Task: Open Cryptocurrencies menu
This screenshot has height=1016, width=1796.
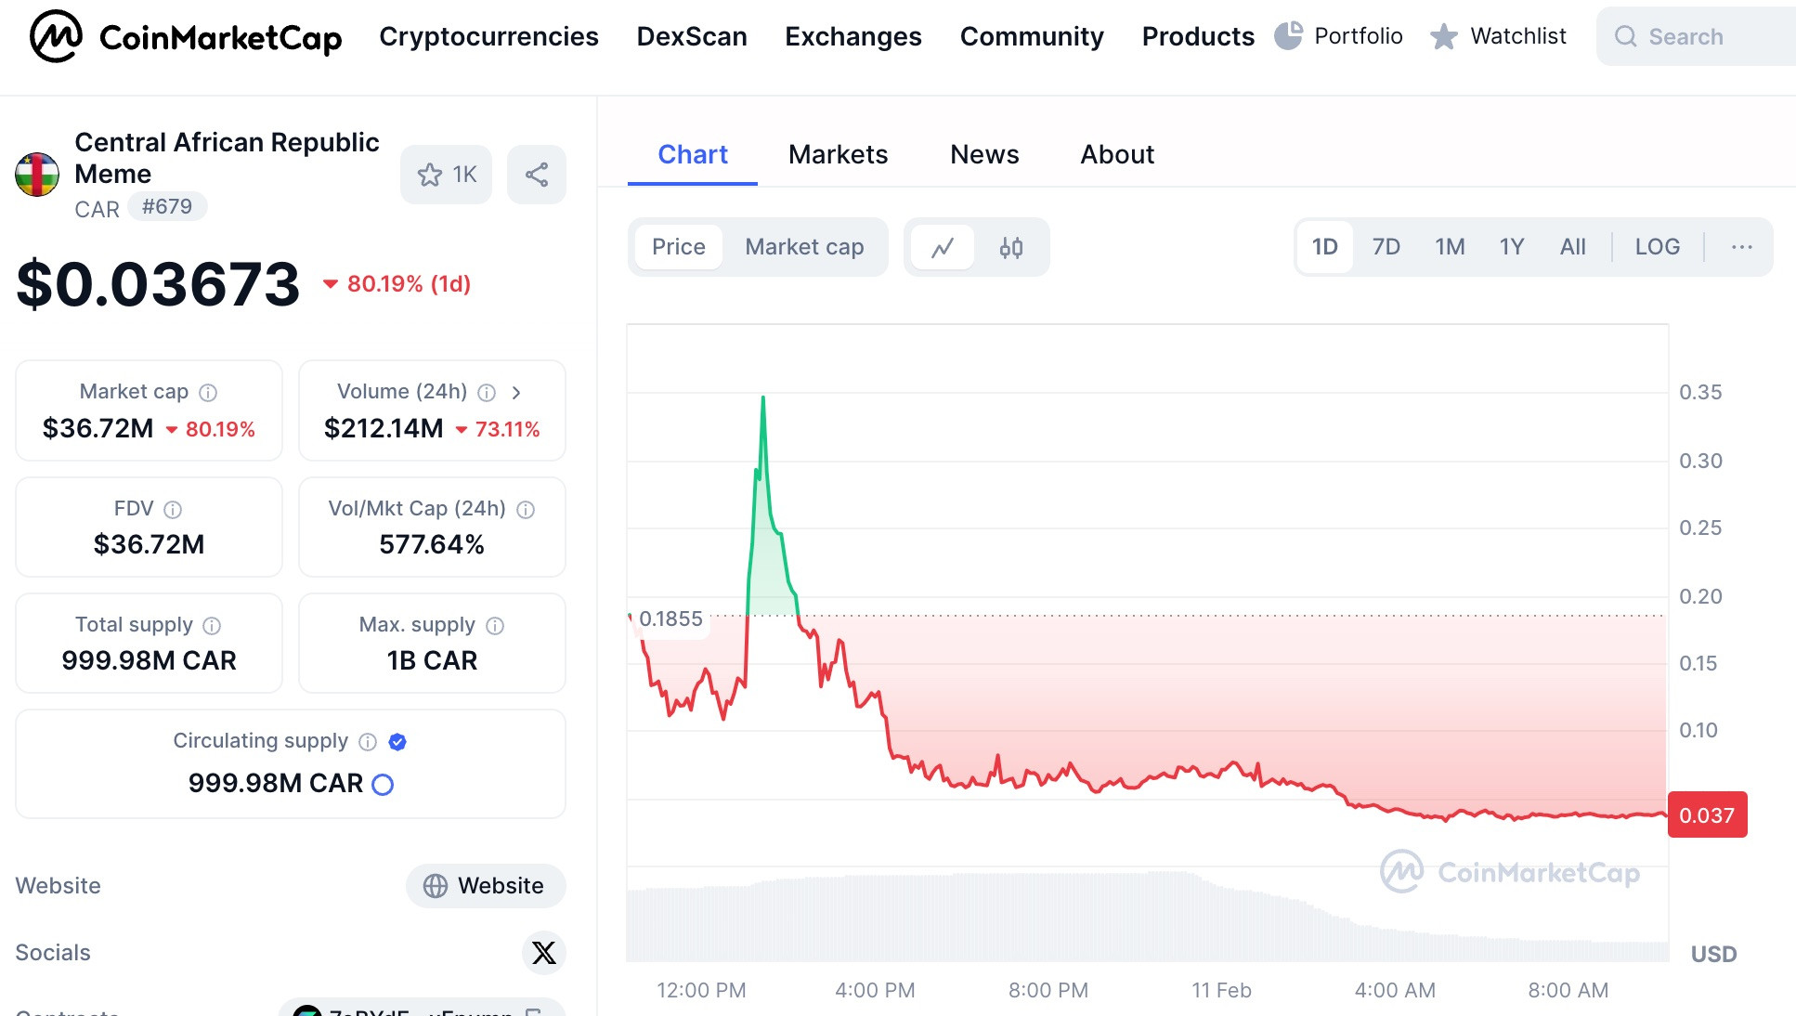Action: pyautogui.click(x=488, y=36)
